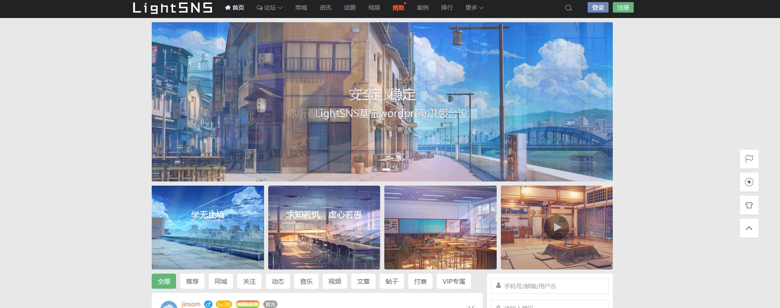The height and width of the screenshot is (308, 780).
Task: Click the 手机号/邮箱/用户名 input field
Action: pyautogui.click(x=550, y=286)
